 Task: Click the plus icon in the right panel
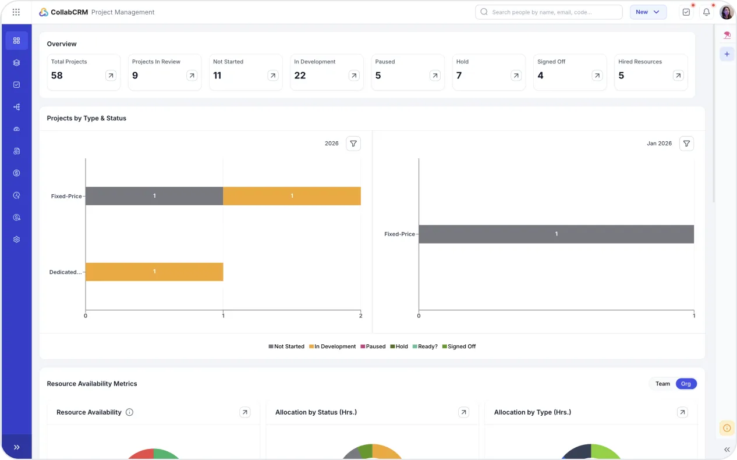tap(727, 54)
